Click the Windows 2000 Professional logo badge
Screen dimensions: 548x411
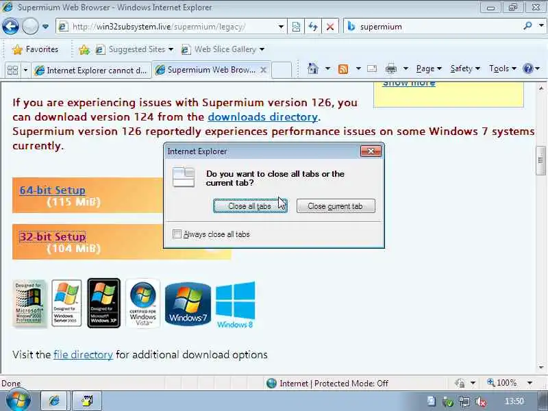(29, 303)
